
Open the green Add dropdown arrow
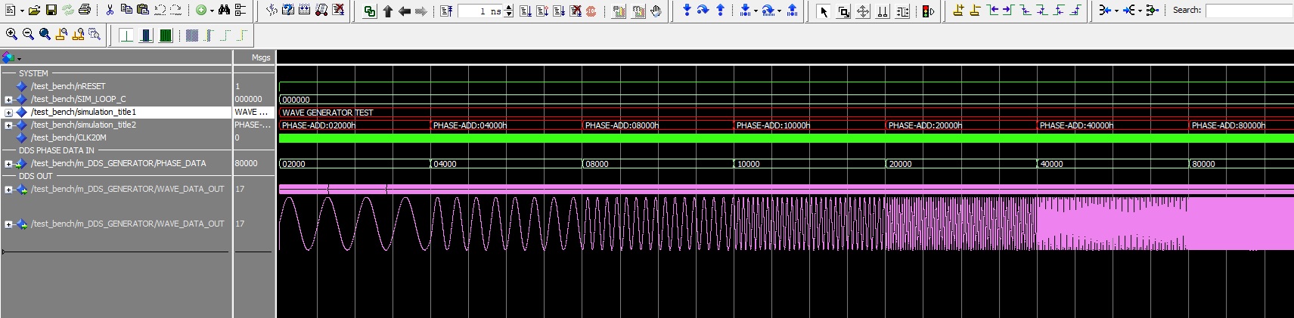[x=211, y=11]
